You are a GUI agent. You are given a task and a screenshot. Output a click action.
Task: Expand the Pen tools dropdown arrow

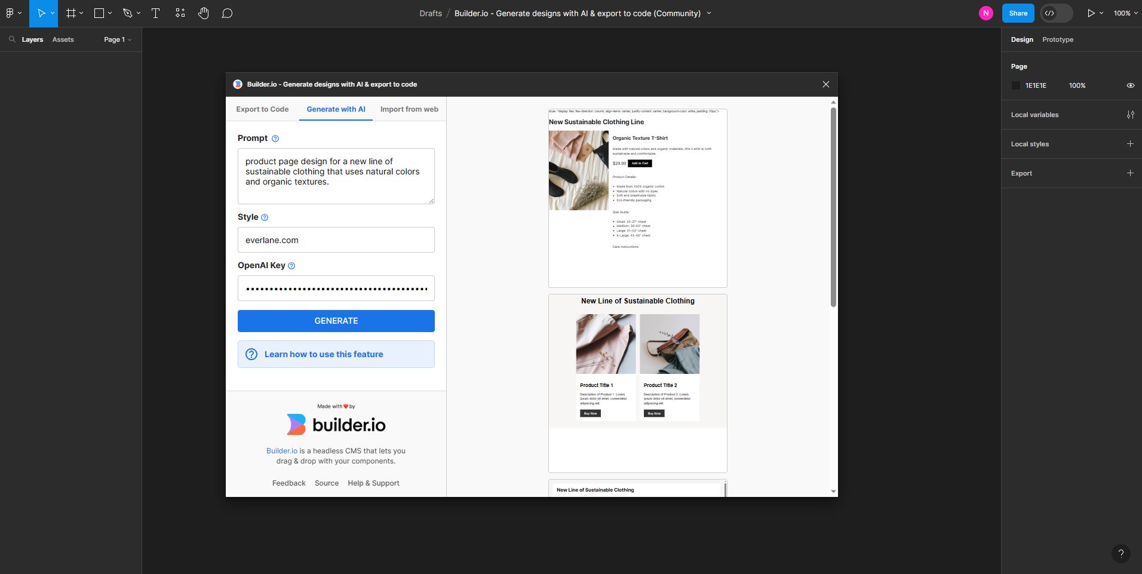[x=139, y=13]
